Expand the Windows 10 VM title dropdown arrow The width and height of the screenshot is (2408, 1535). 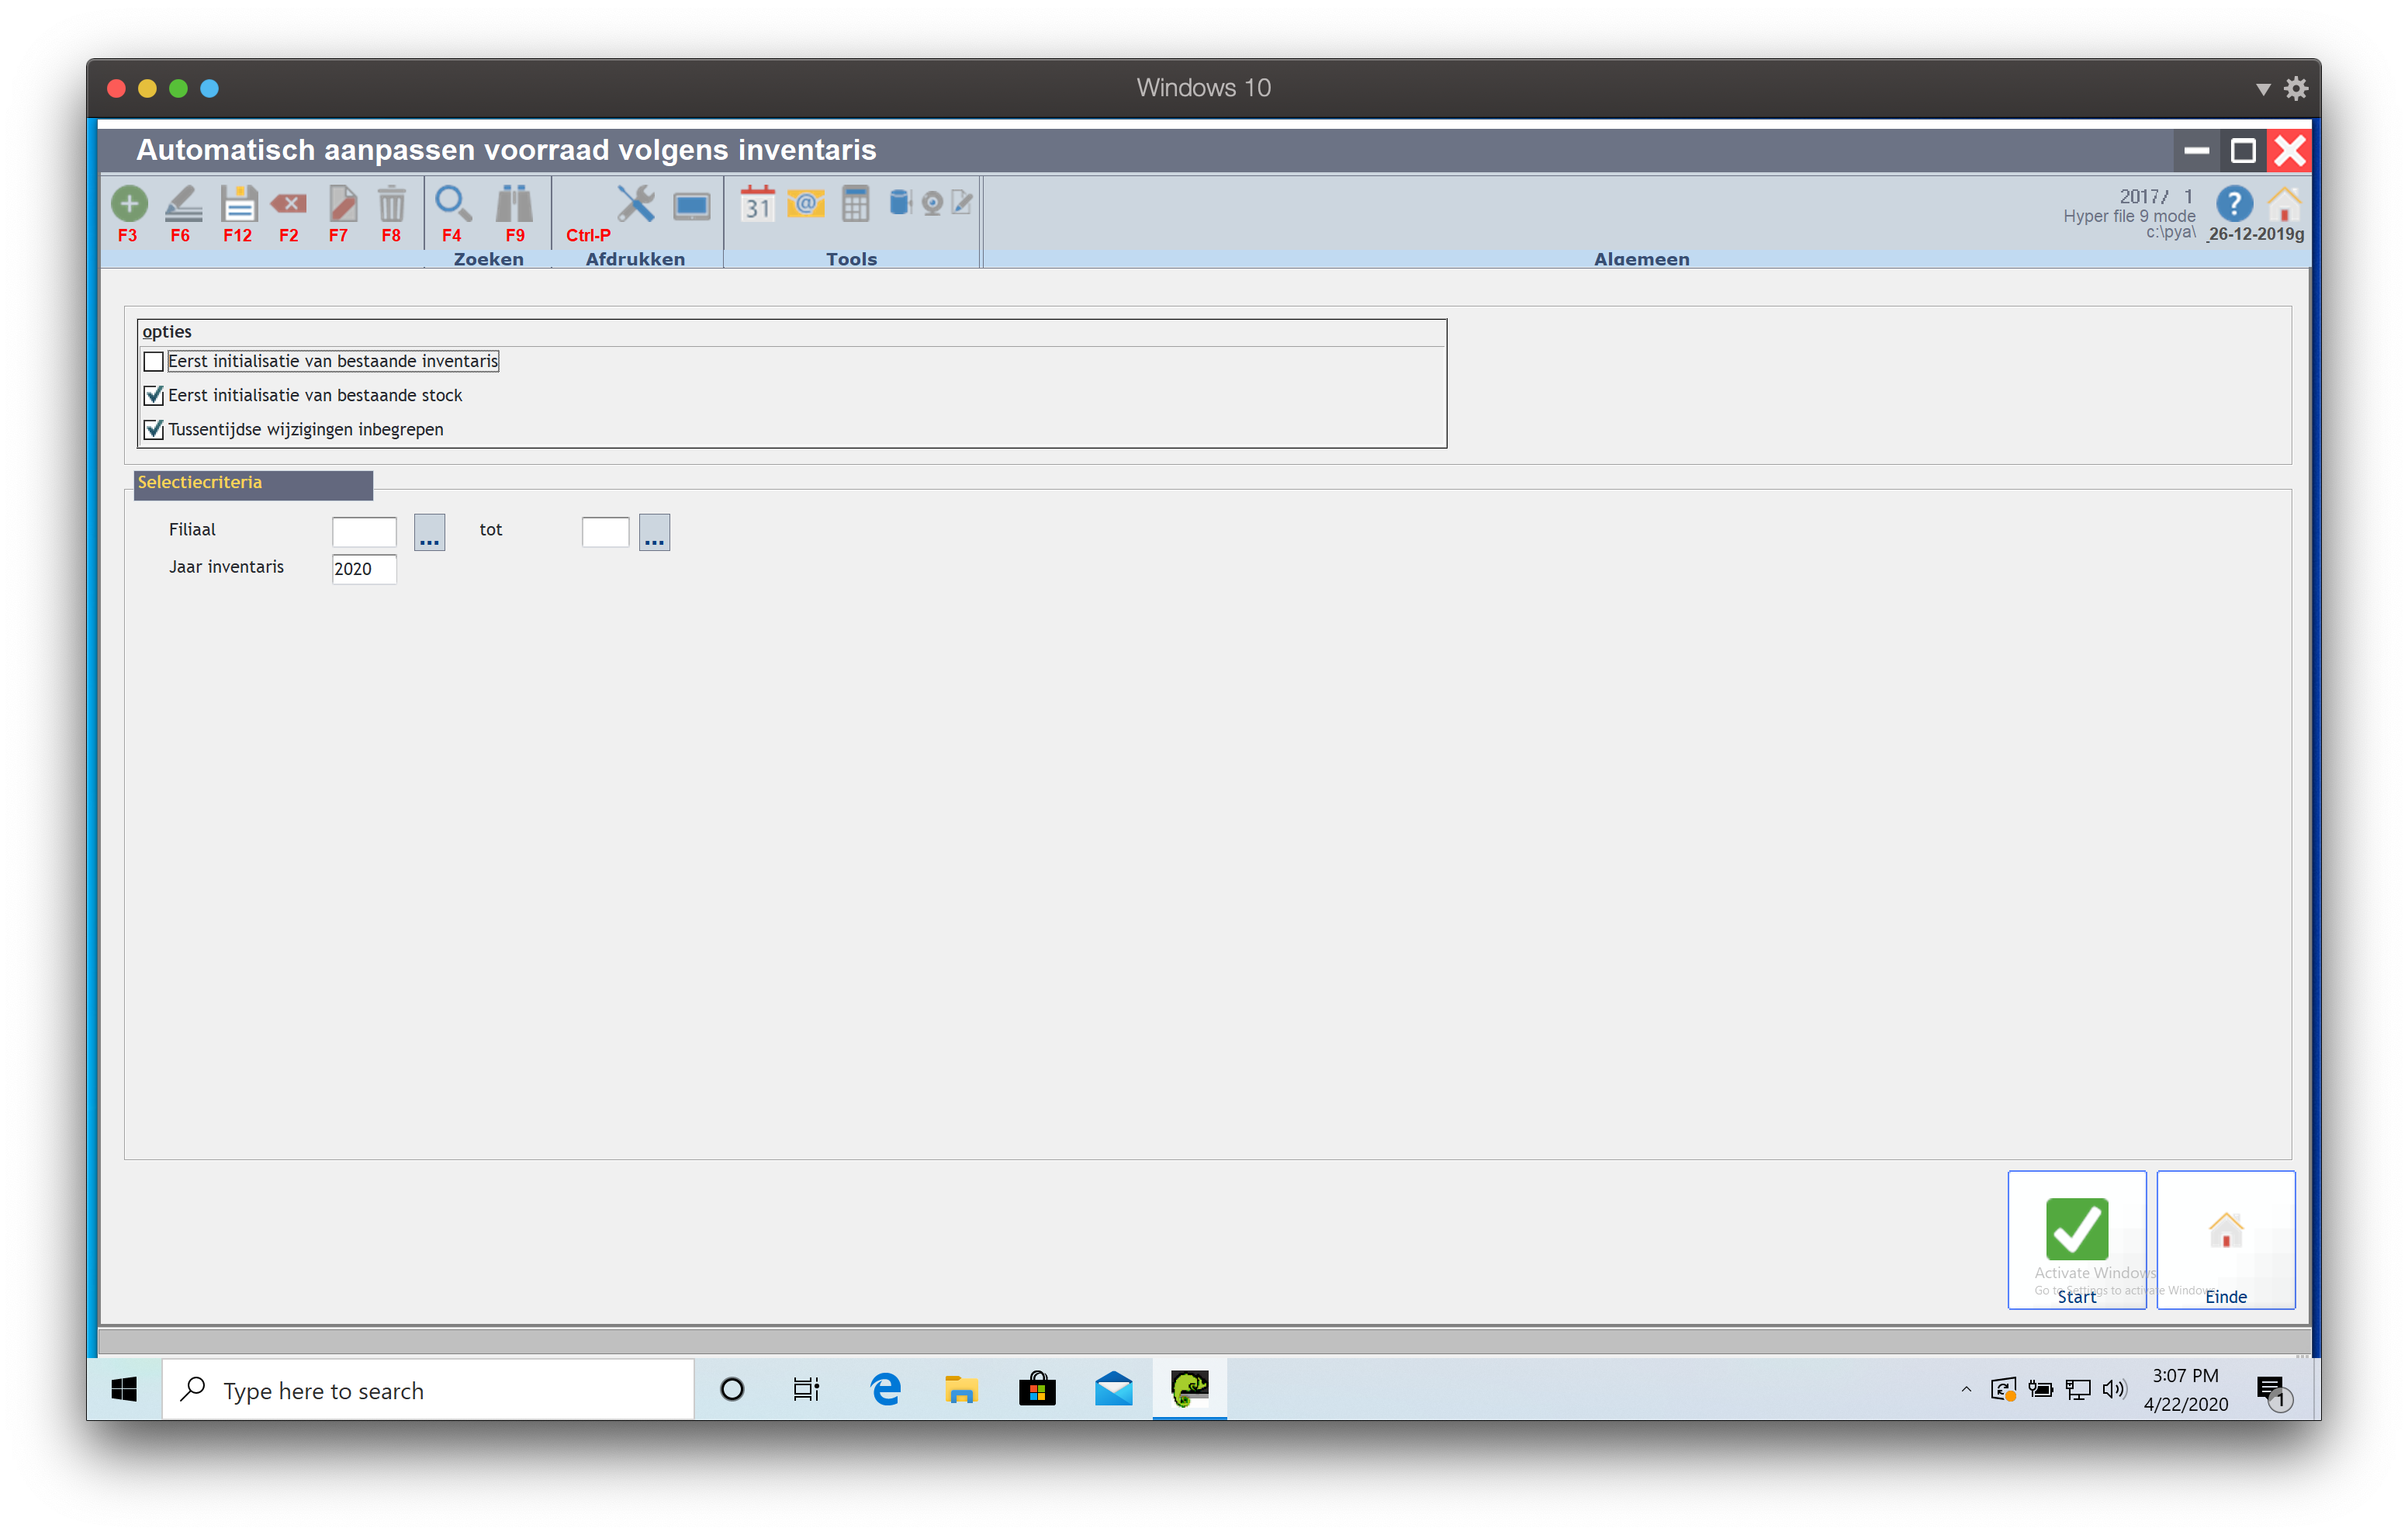click(x=2262, y=89)
